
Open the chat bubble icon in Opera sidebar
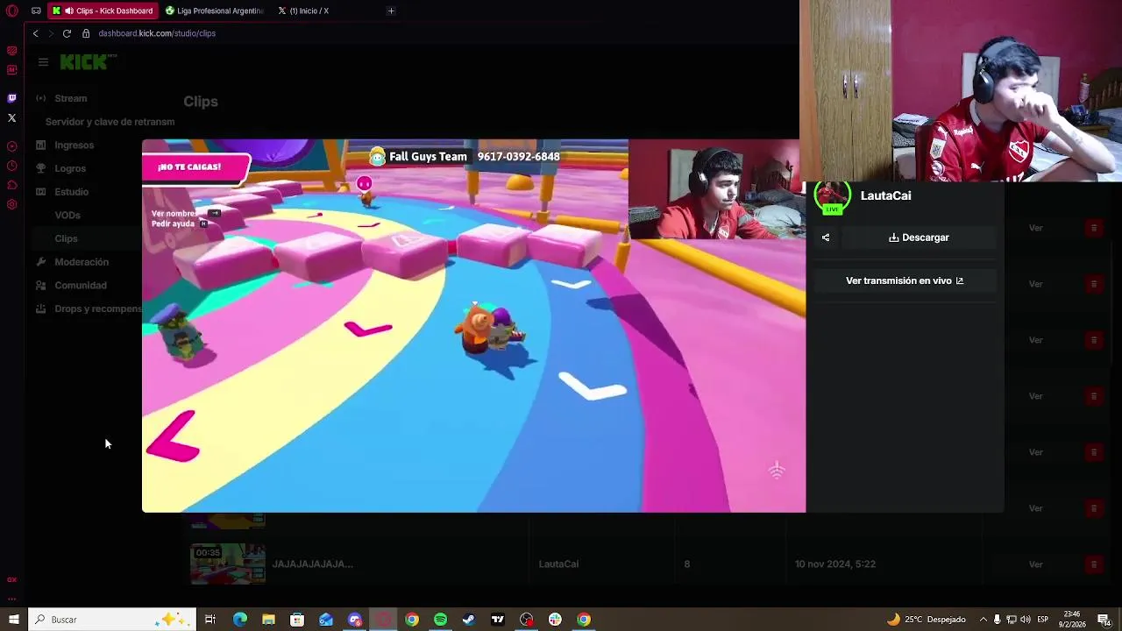pyautogui.click(x=11, y=185)
